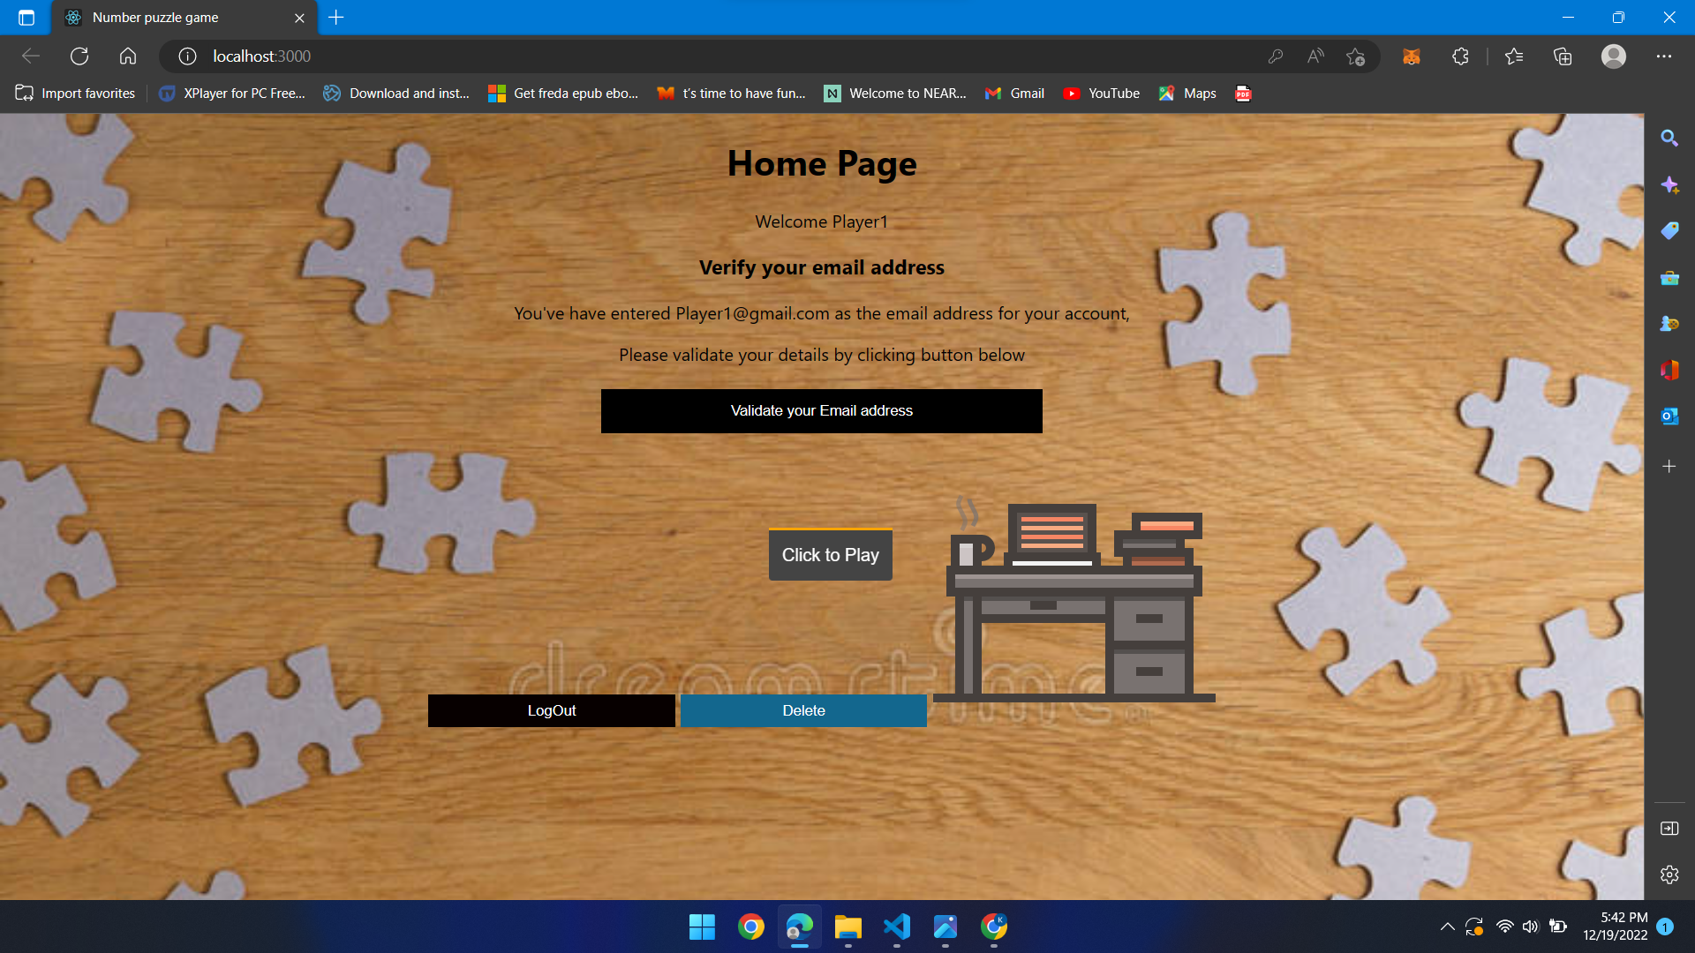Image resolution: width=1695 pixels, height=953 pixels.
Task: Click the back arrow in the browser toolbar
Action: point(31,56)
